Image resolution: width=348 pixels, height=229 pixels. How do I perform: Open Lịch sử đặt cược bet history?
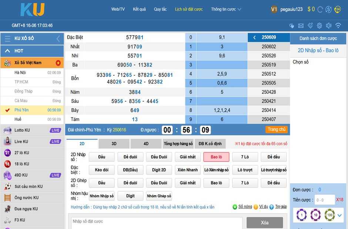pos(189,9)
